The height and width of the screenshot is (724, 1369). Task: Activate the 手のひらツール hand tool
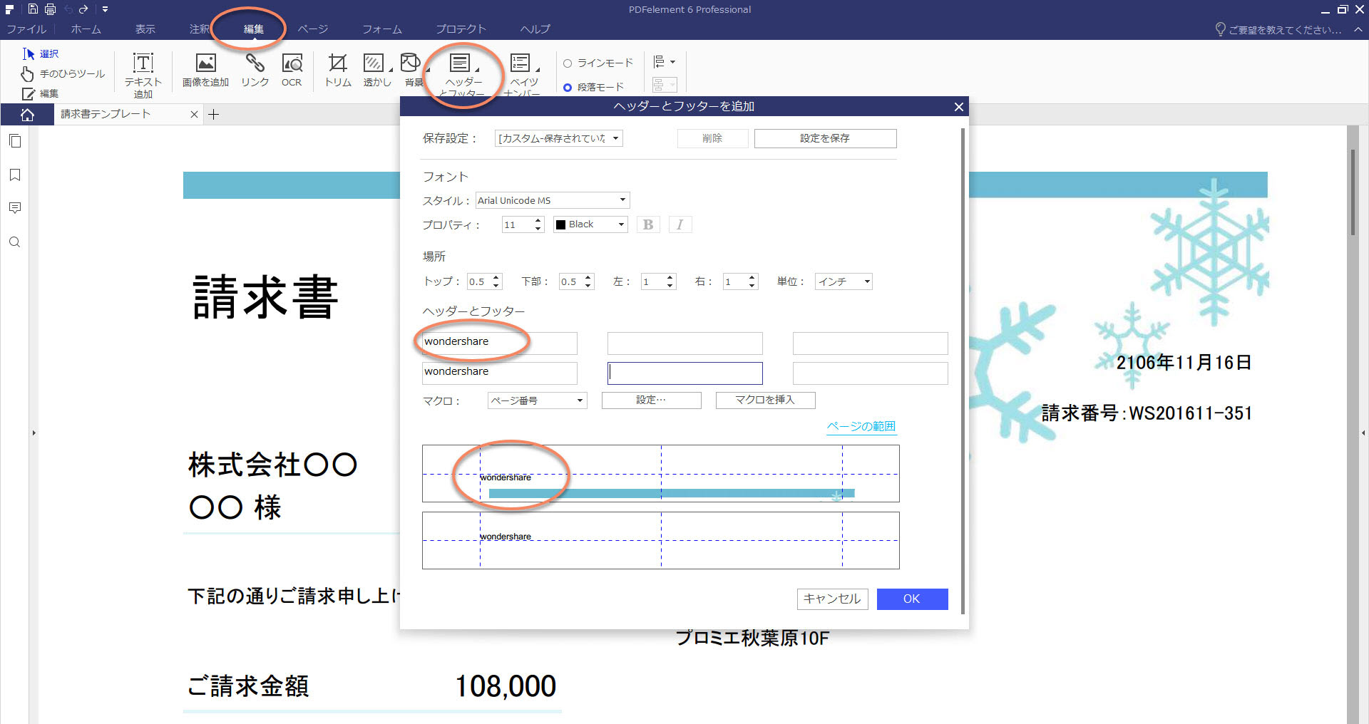pyautogui.click(x=63, y=73)
